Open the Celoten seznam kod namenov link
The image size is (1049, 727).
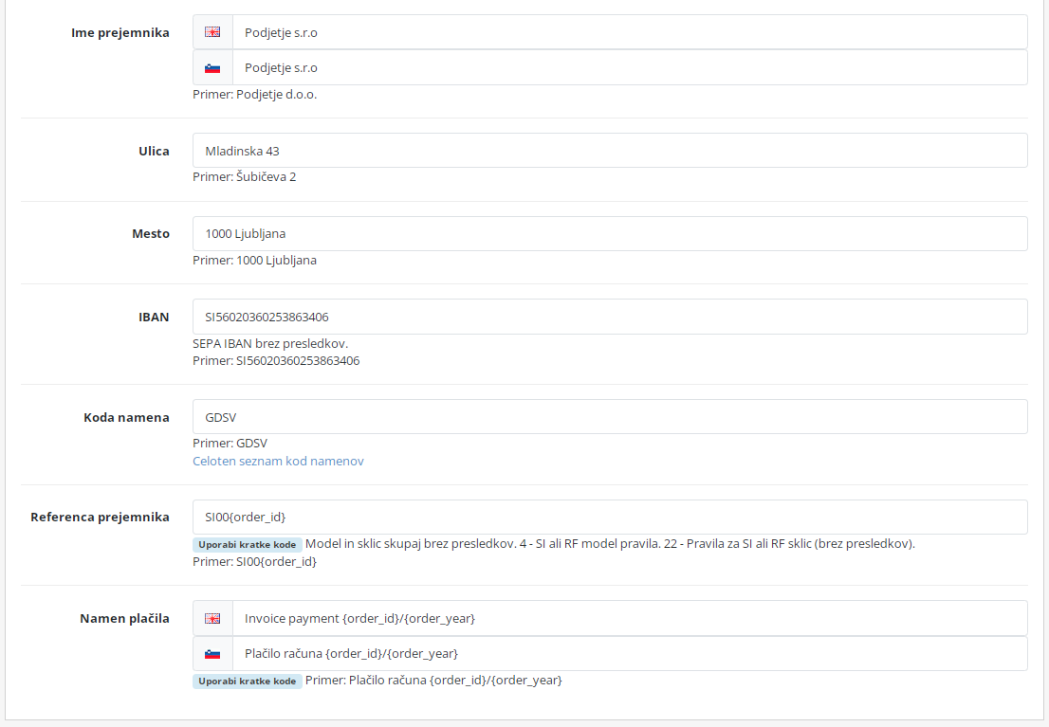pyautogui.click(x=278, y=462)
